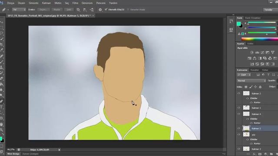Switch to the Kanallar tab
The width and height of the screenshot is (278, 156).
pos(255,70)
